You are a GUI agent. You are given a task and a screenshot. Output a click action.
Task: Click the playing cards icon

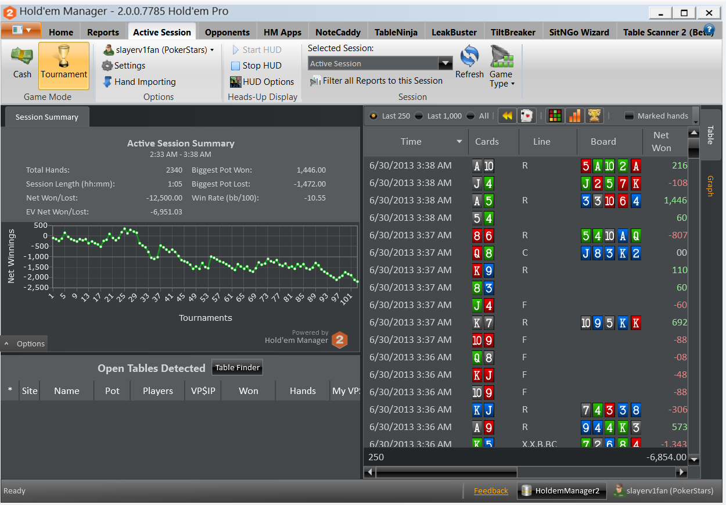click(x=526, y=116)
